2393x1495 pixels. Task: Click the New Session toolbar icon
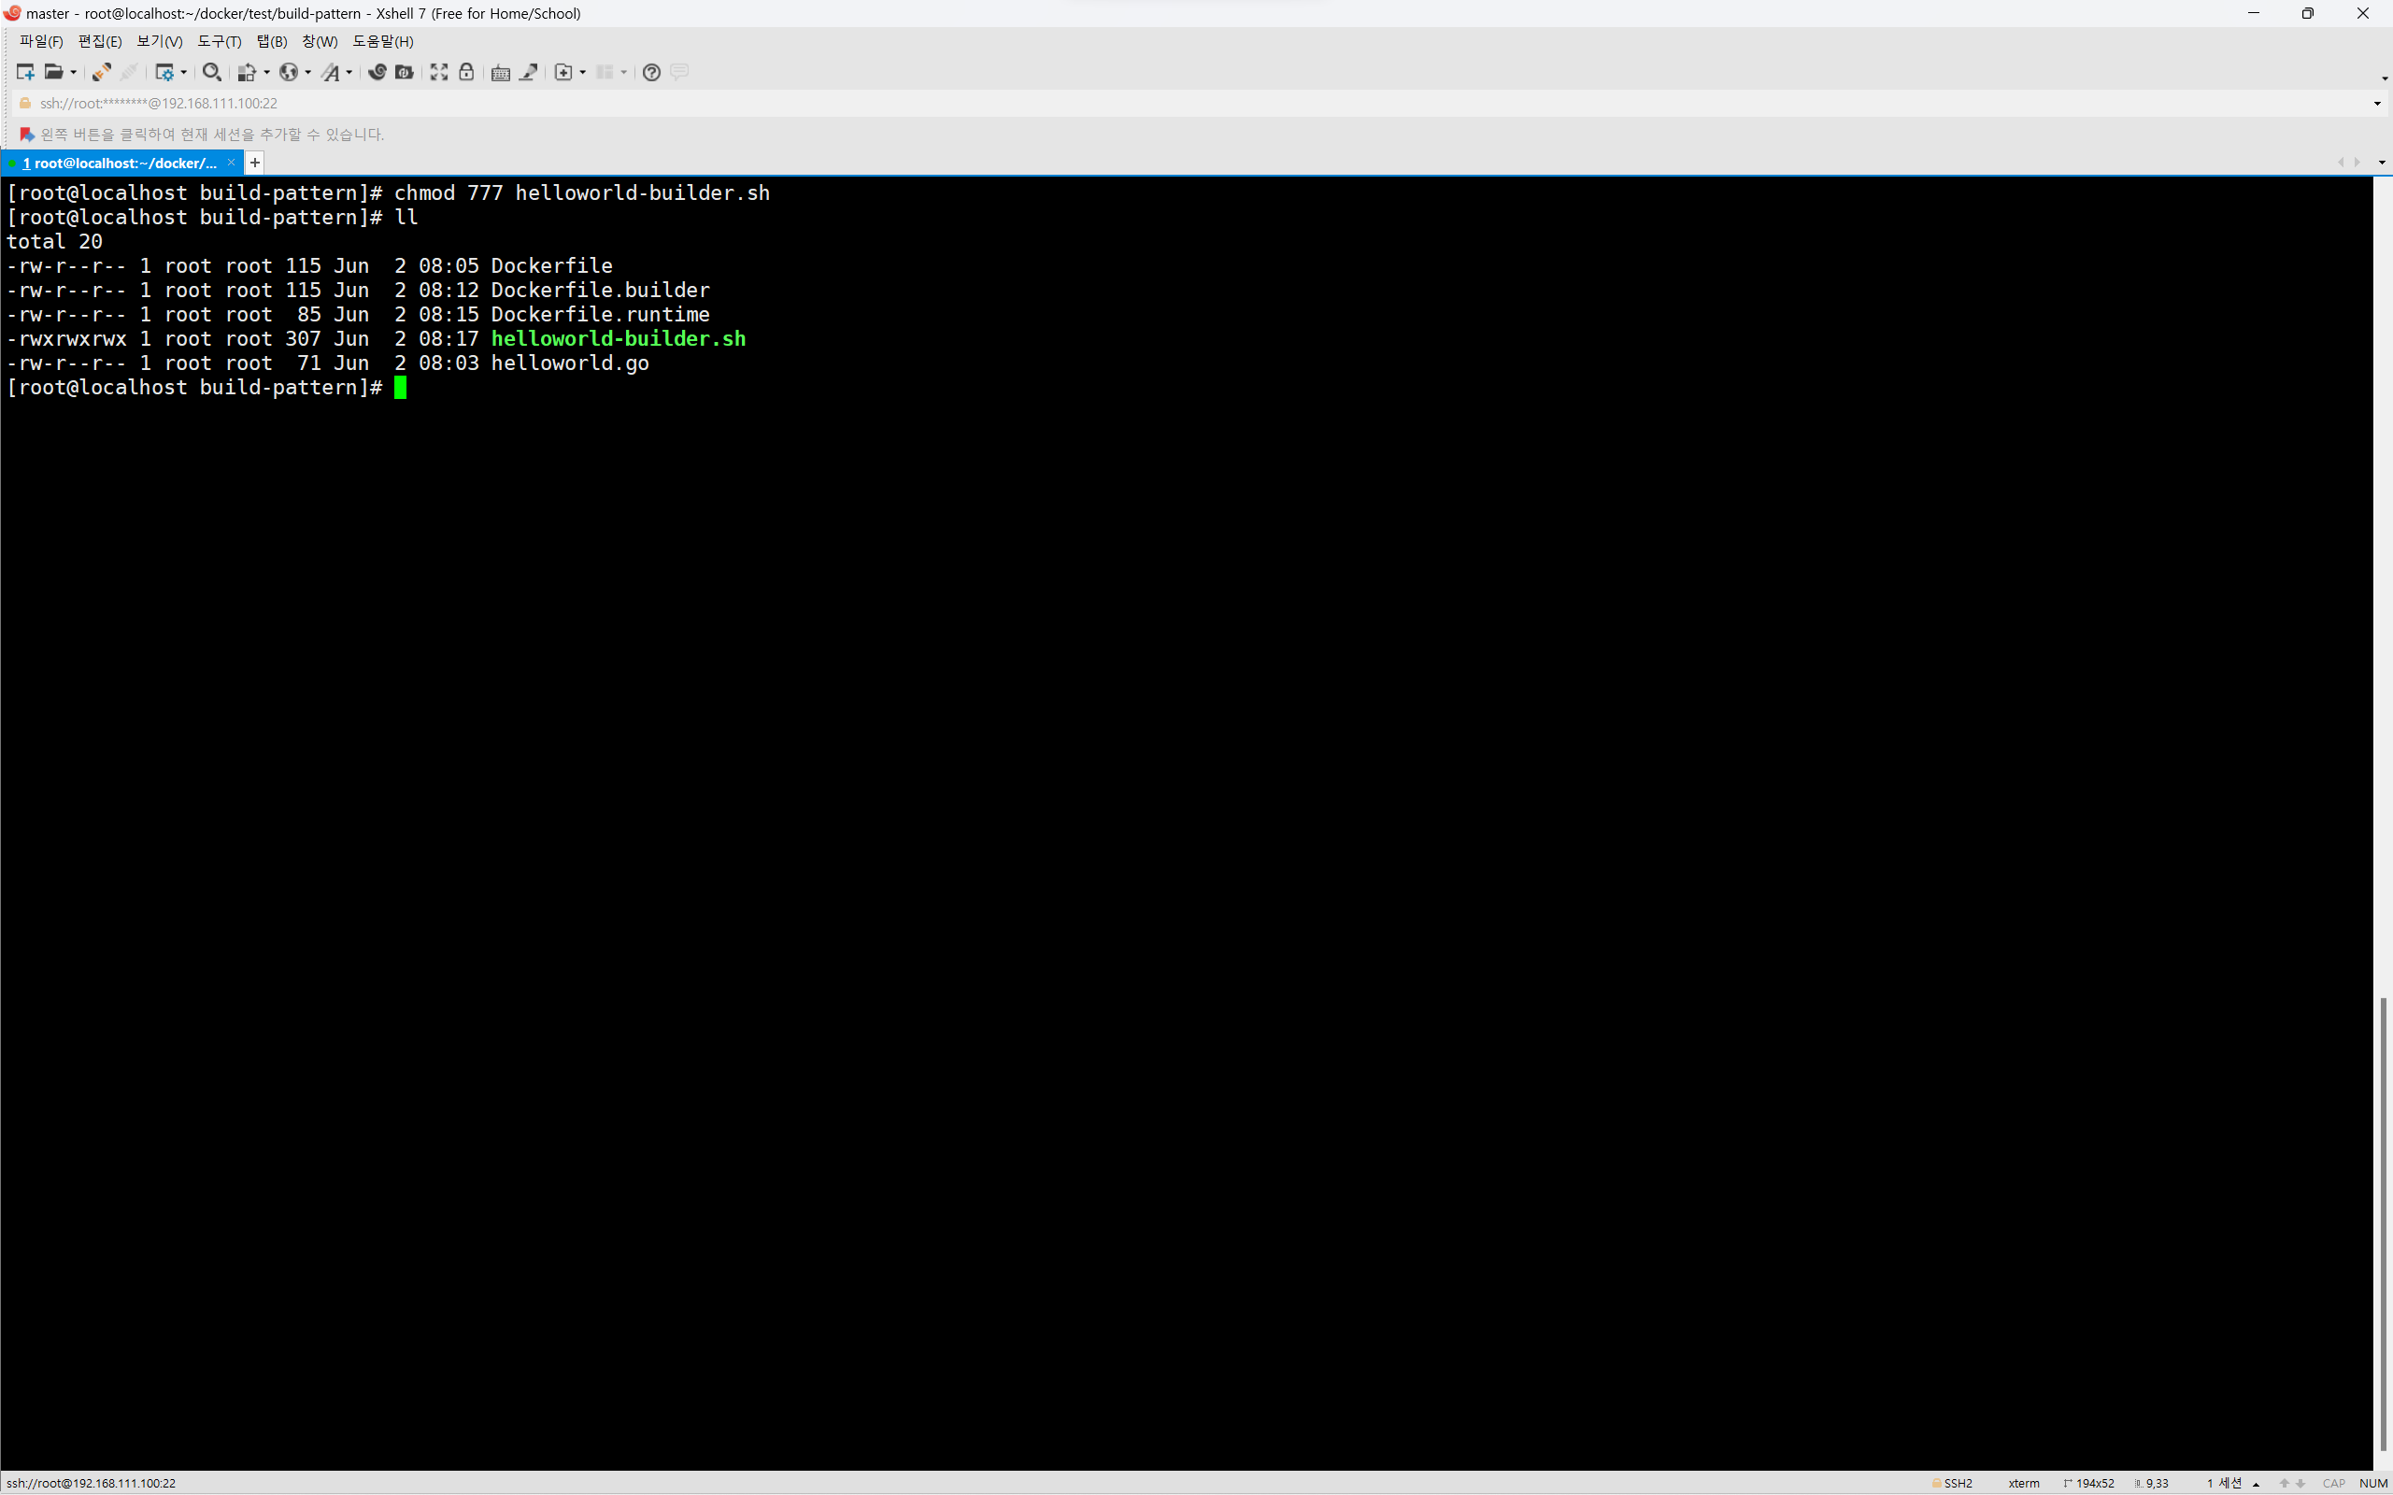tap(26, 72)
